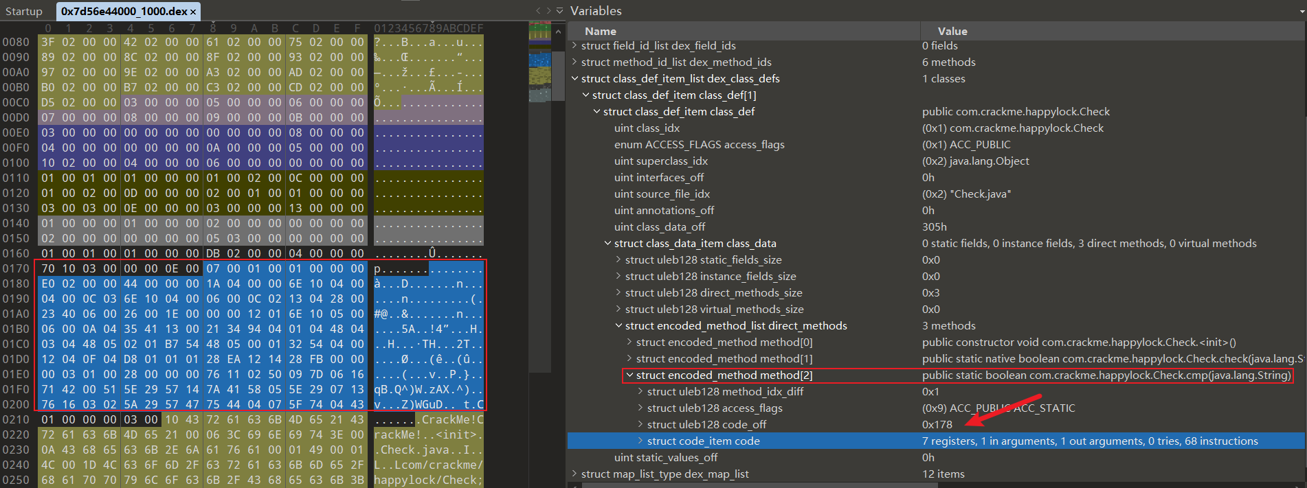Image resolution: width=1307 pixels, height=488 pixels.
Task: Select the uint interfaces_off row
Action: click(x=936, y=177)
